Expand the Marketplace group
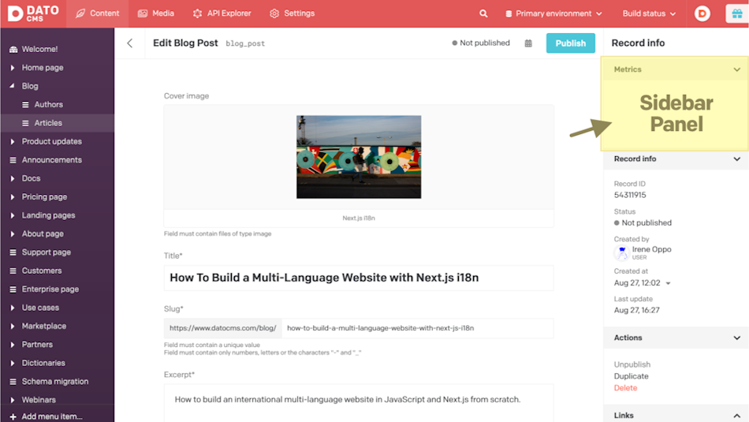 [13, 326]
